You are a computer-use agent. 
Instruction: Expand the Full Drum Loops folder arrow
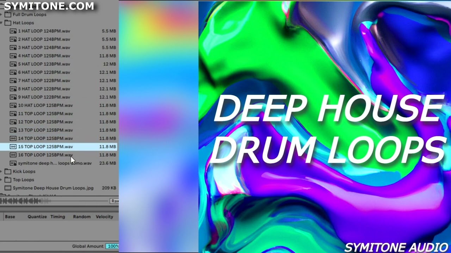1,14
